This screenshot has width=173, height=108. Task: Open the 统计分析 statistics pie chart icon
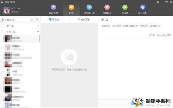(143, 7)
